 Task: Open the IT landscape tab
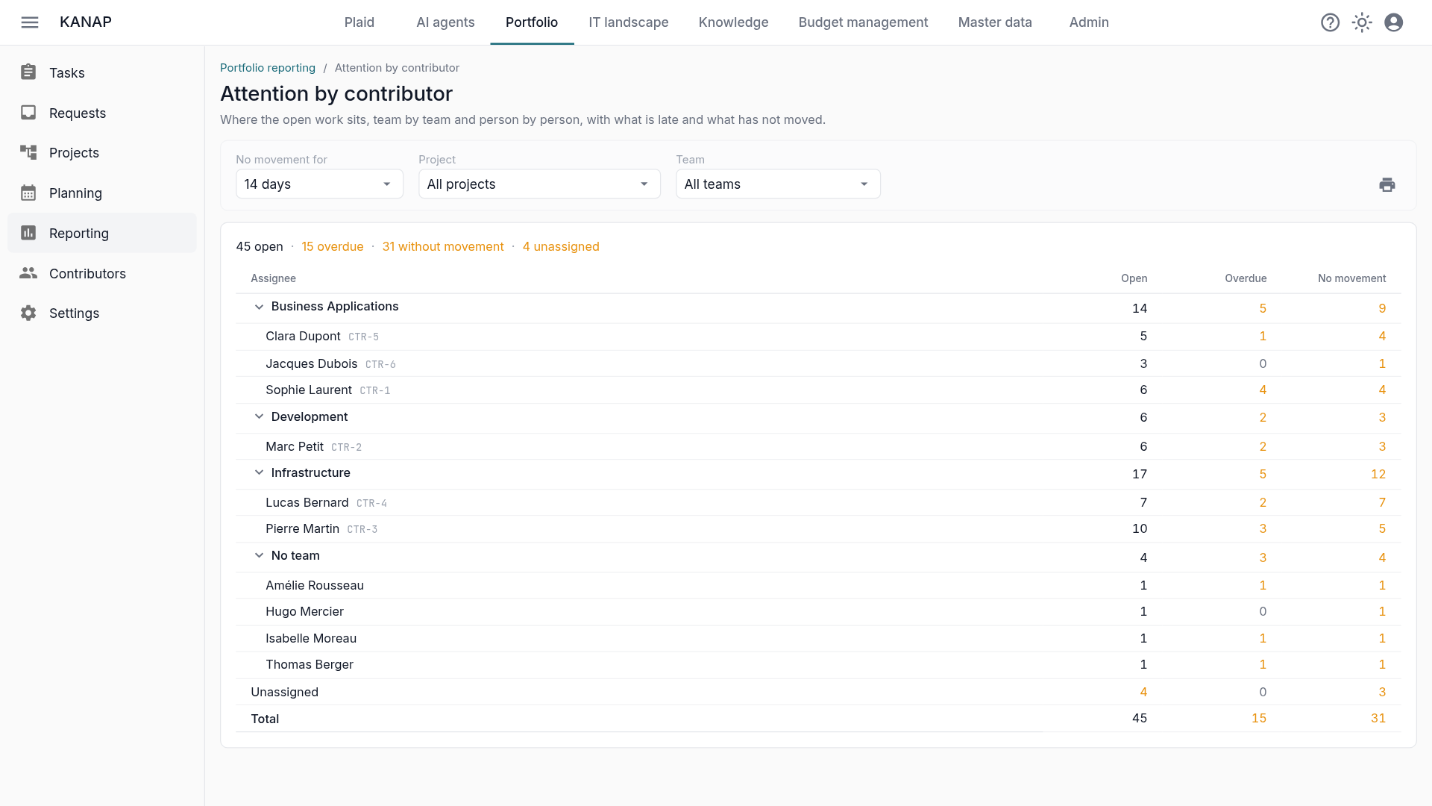(629, 22)
